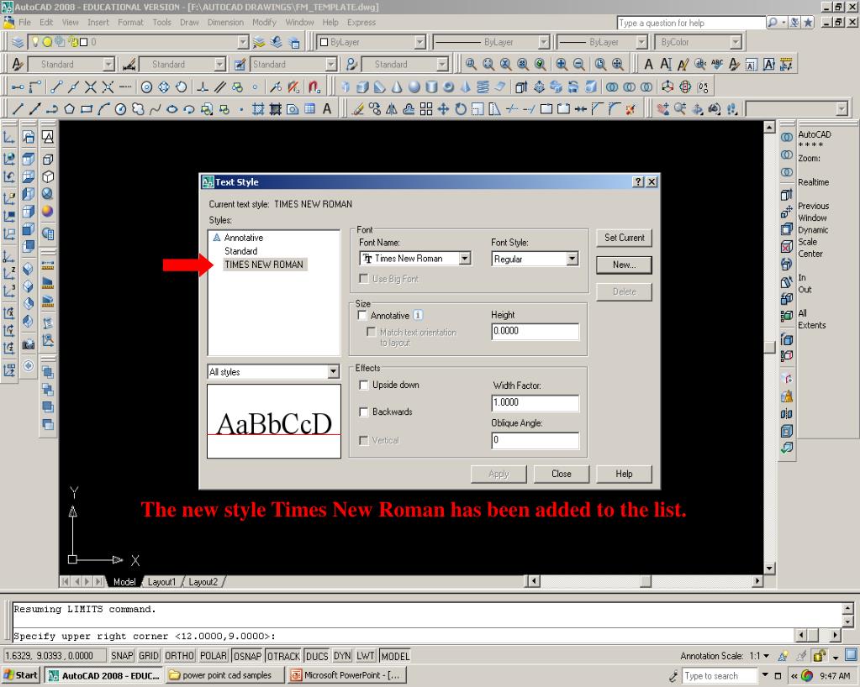Toggle ORTHO mode in status bar

point(179,656)
